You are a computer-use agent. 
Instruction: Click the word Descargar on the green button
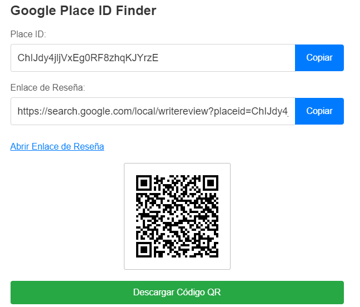tap(152, 292)
